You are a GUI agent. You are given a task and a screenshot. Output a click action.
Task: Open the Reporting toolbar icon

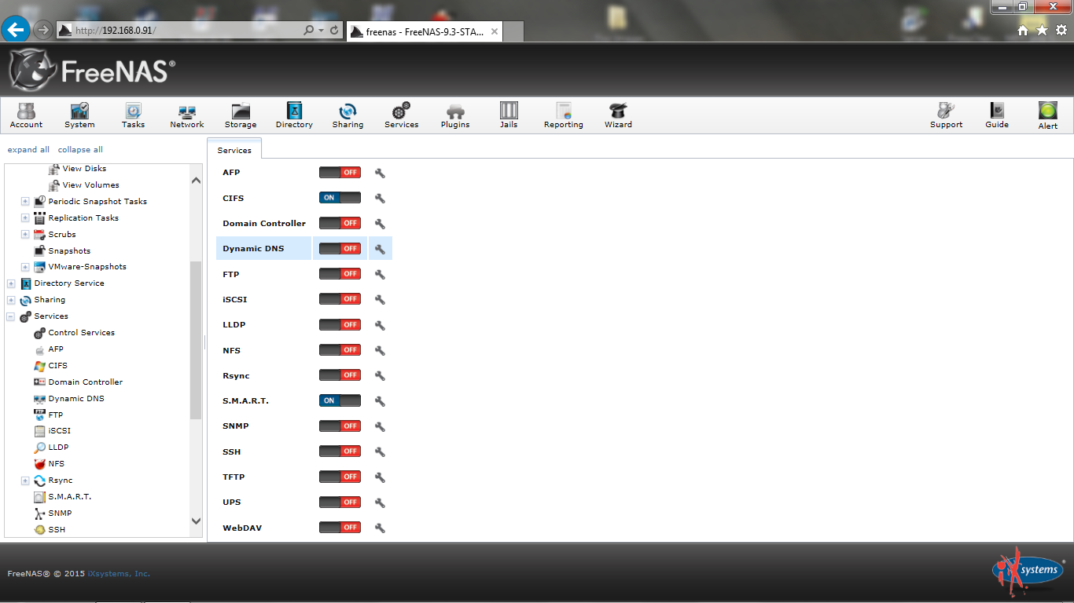pos(563,115)
